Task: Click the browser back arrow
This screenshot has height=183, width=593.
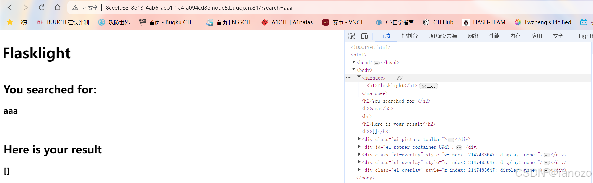Action: [x=10, y=8]
